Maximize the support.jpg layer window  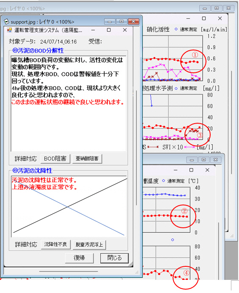tap(121, 22)
